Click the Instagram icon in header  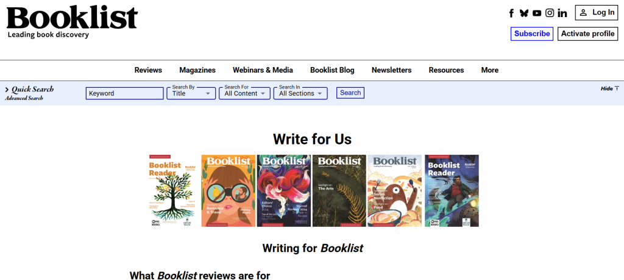[x=550, y=13]
